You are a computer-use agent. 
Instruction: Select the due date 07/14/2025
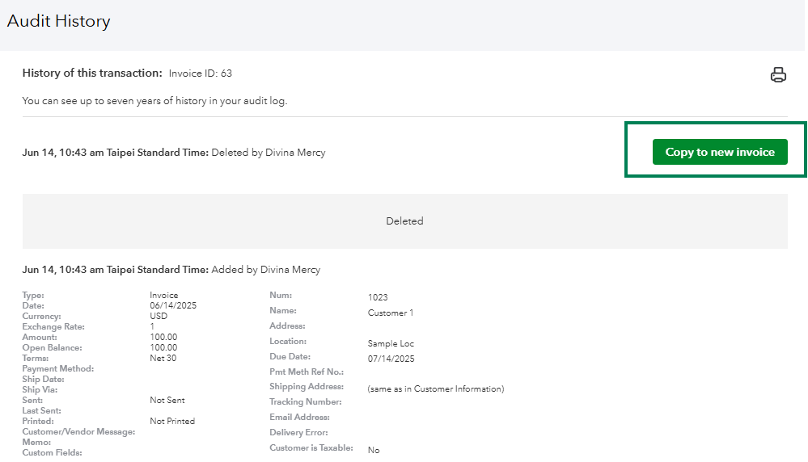coord(391,359)
